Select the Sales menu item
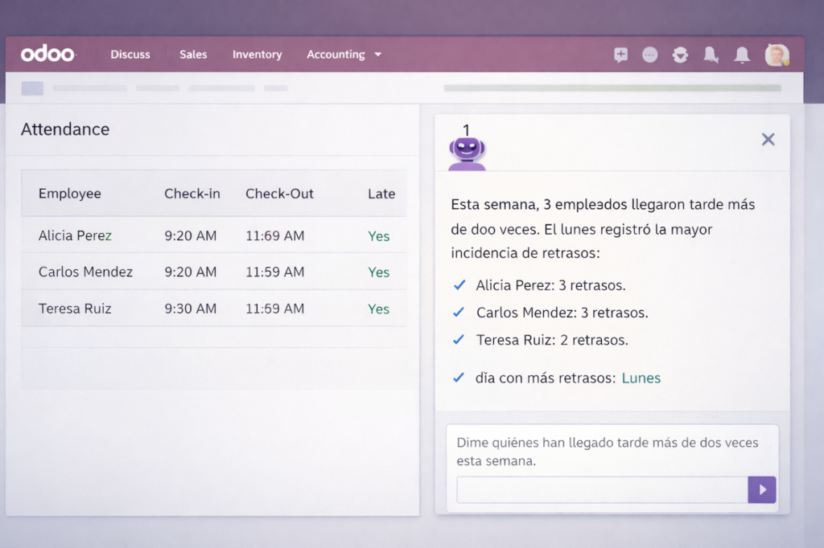This screenshot has width=824, height=548. (x=193, y=55)
